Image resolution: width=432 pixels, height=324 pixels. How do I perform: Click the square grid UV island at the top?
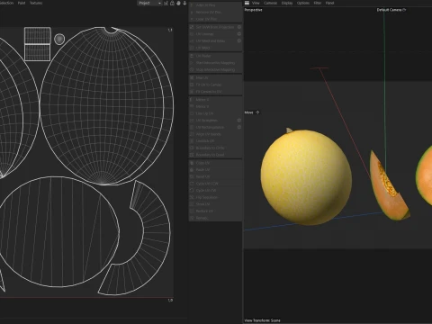pos(38,44)
